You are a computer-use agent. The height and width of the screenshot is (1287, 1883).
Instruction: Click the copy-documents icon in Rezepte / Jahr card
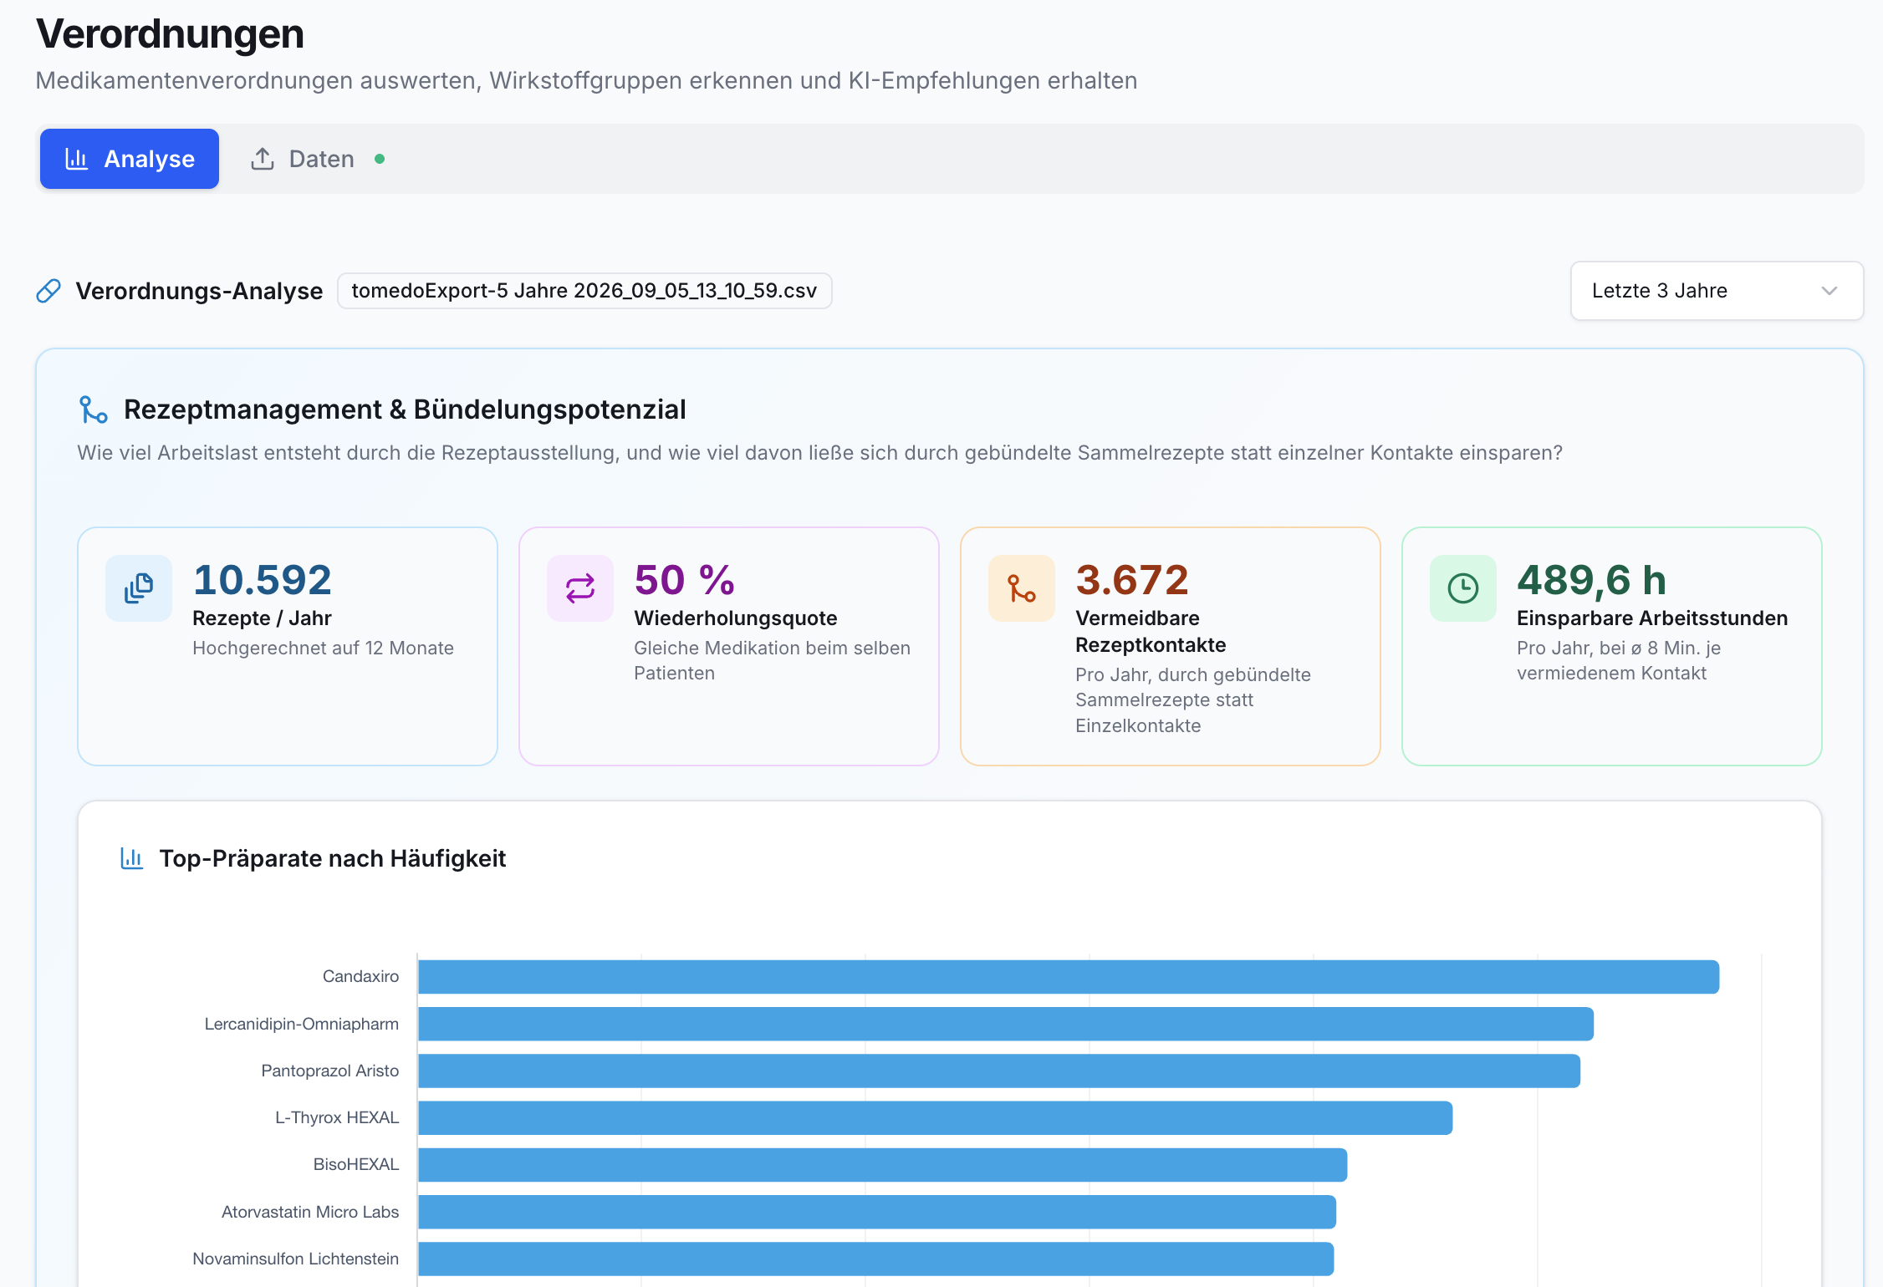[x=139, y=588]
